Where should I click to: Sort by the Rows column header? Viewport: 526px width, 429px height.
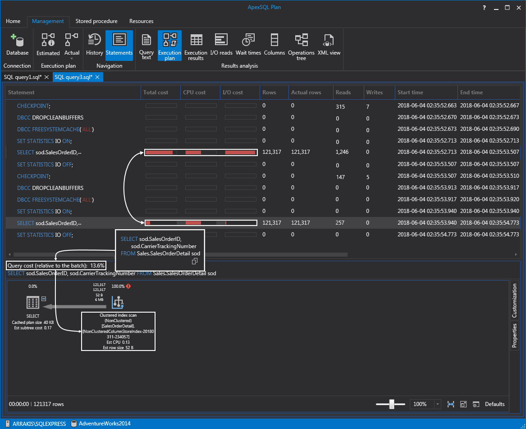[x=274, y=92]
